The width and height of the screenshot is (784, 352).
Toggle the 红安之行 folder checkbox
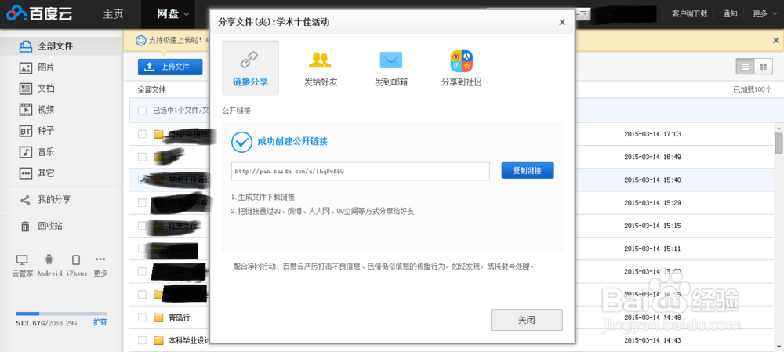tap(142, 226)
